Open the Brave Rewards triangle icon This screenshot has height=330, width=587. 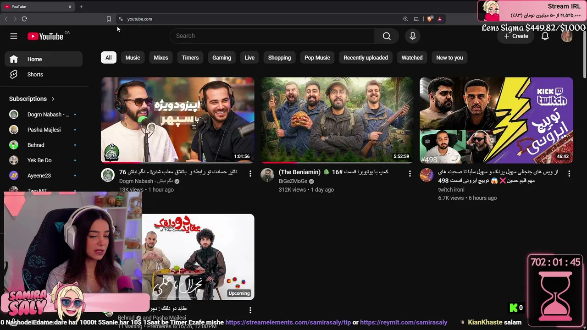click(440, 19)
